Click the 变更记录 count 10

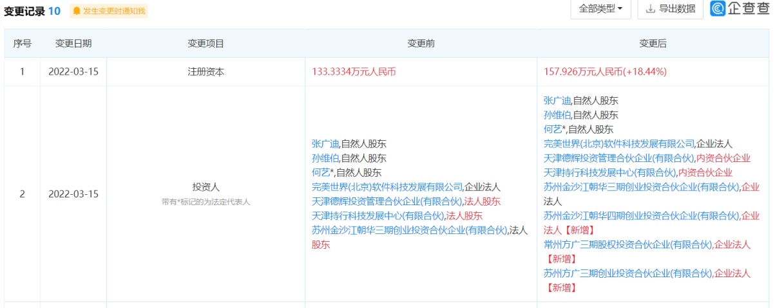[x=55, y=11]
